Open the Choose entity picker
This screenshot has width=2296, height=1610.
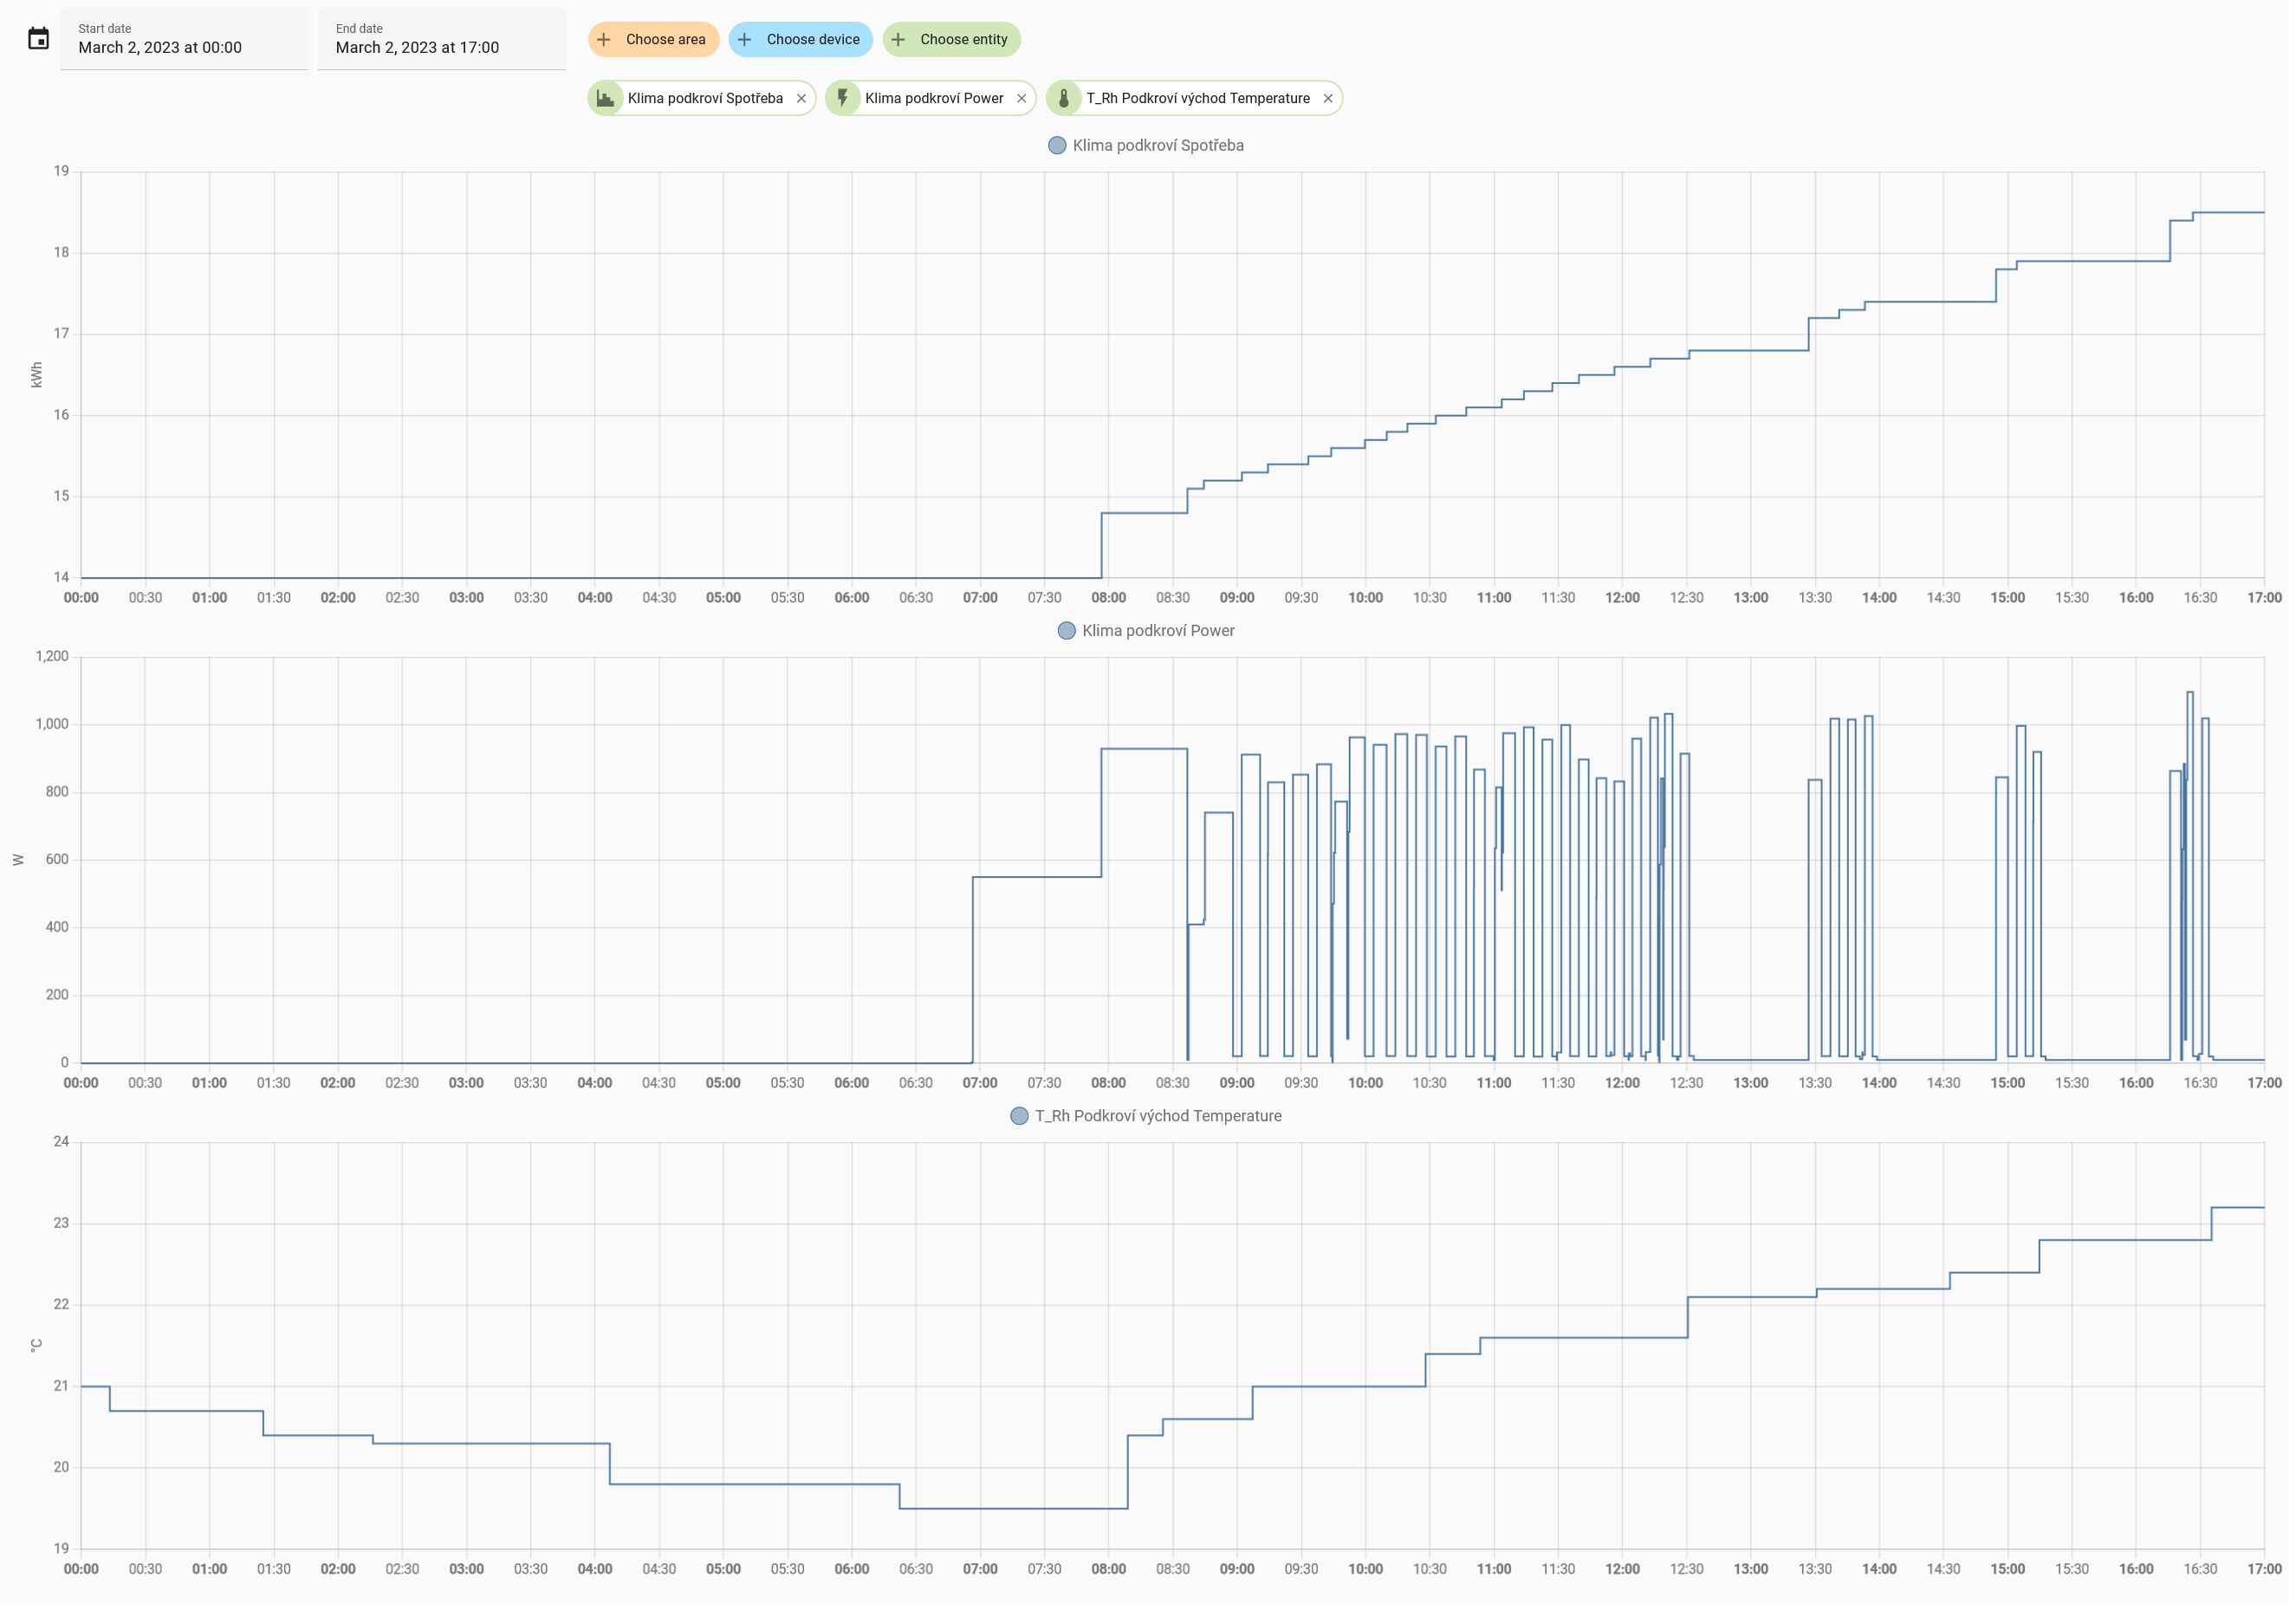tap(963, 39)
